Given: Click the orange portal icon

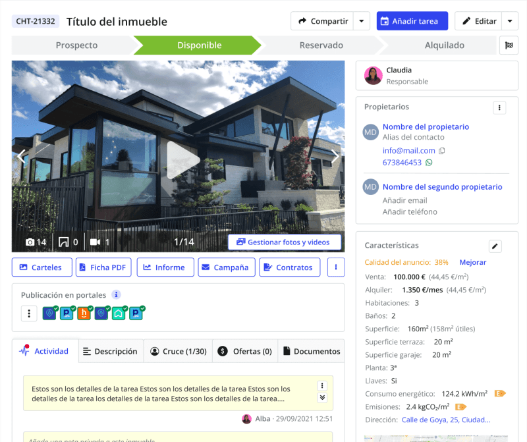Looking at the screenshot, I should [84, 314].
